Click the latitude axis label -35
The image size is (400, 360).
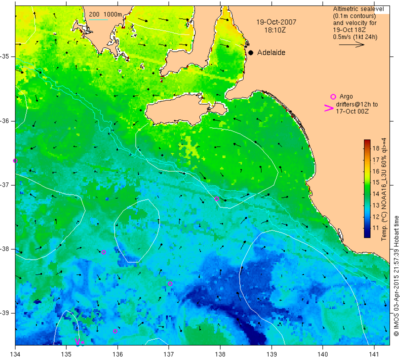point(4,56)
